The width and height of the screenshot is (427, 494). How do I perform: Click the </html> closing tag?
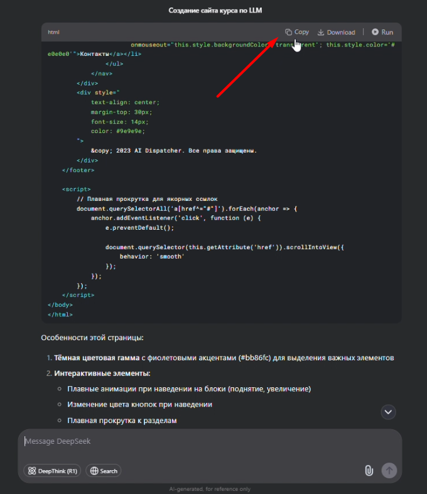tap(60, 314)
